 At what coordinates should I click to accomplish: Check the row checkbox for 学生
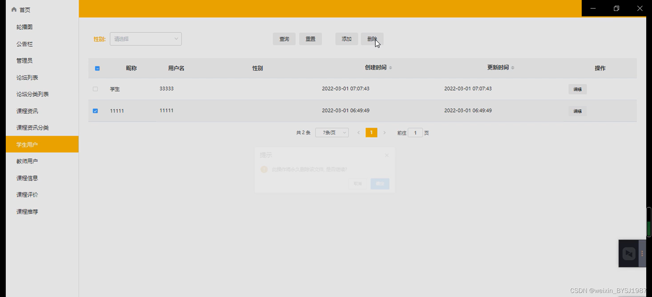pyautogui.click(x=95, y=89)
